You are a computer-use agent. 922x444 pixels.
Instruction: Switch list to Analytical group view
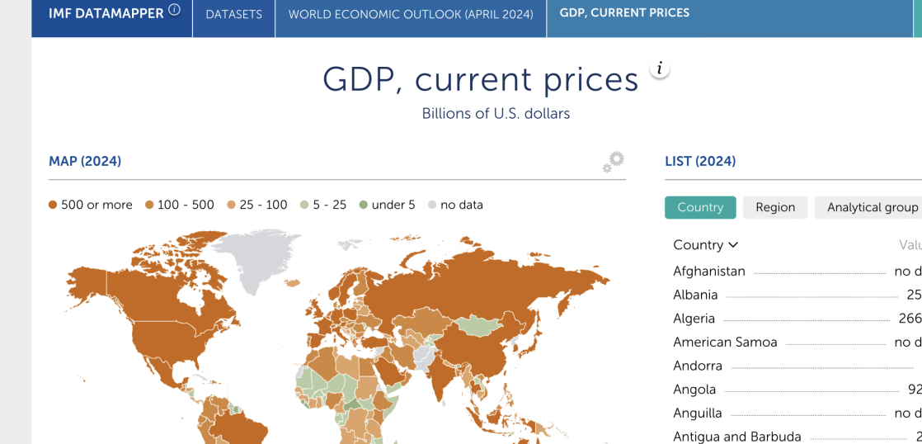tap(872, 207)
